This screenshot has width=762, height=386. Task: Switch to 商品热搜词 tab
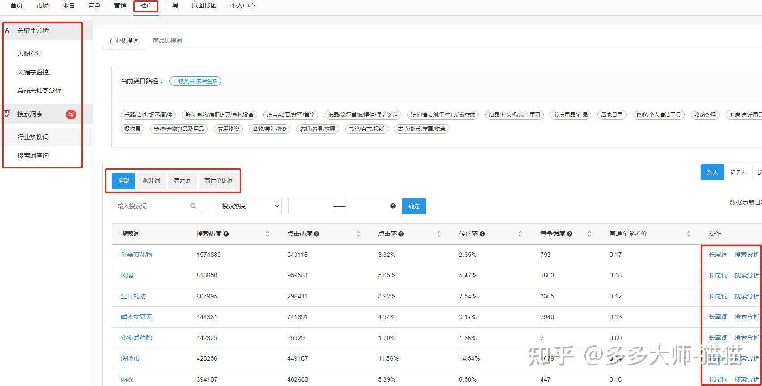click(x=167, y=41)
